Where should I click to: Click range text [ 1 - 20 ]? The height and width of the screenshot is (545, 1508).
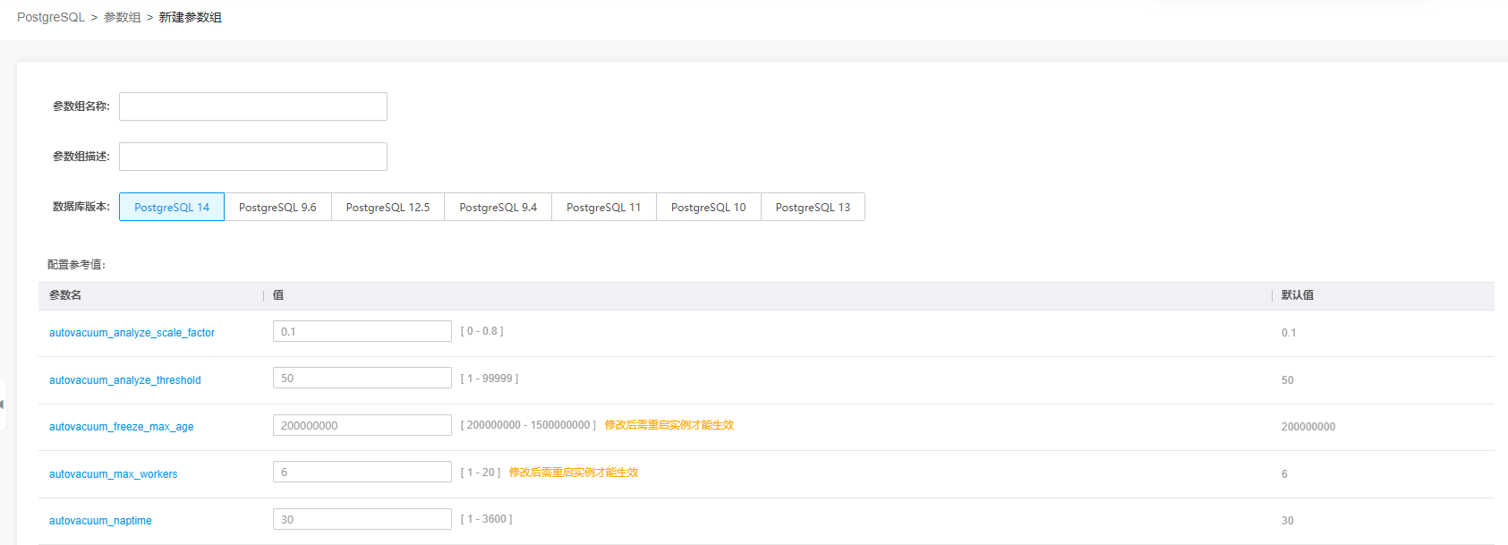click(481, 473)
